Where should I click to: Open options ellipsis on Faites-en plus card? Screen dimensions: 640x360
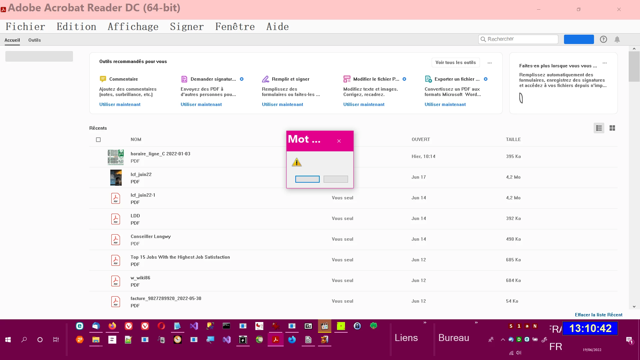(x=605, y=63)
